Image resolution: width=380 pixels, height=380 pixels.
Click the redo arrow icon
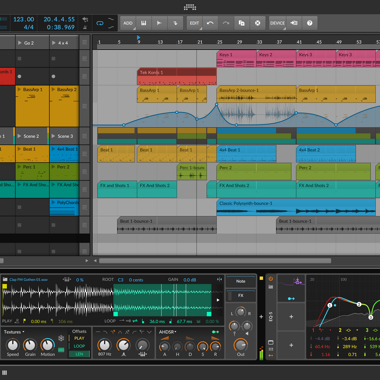(x=226, y=23)
